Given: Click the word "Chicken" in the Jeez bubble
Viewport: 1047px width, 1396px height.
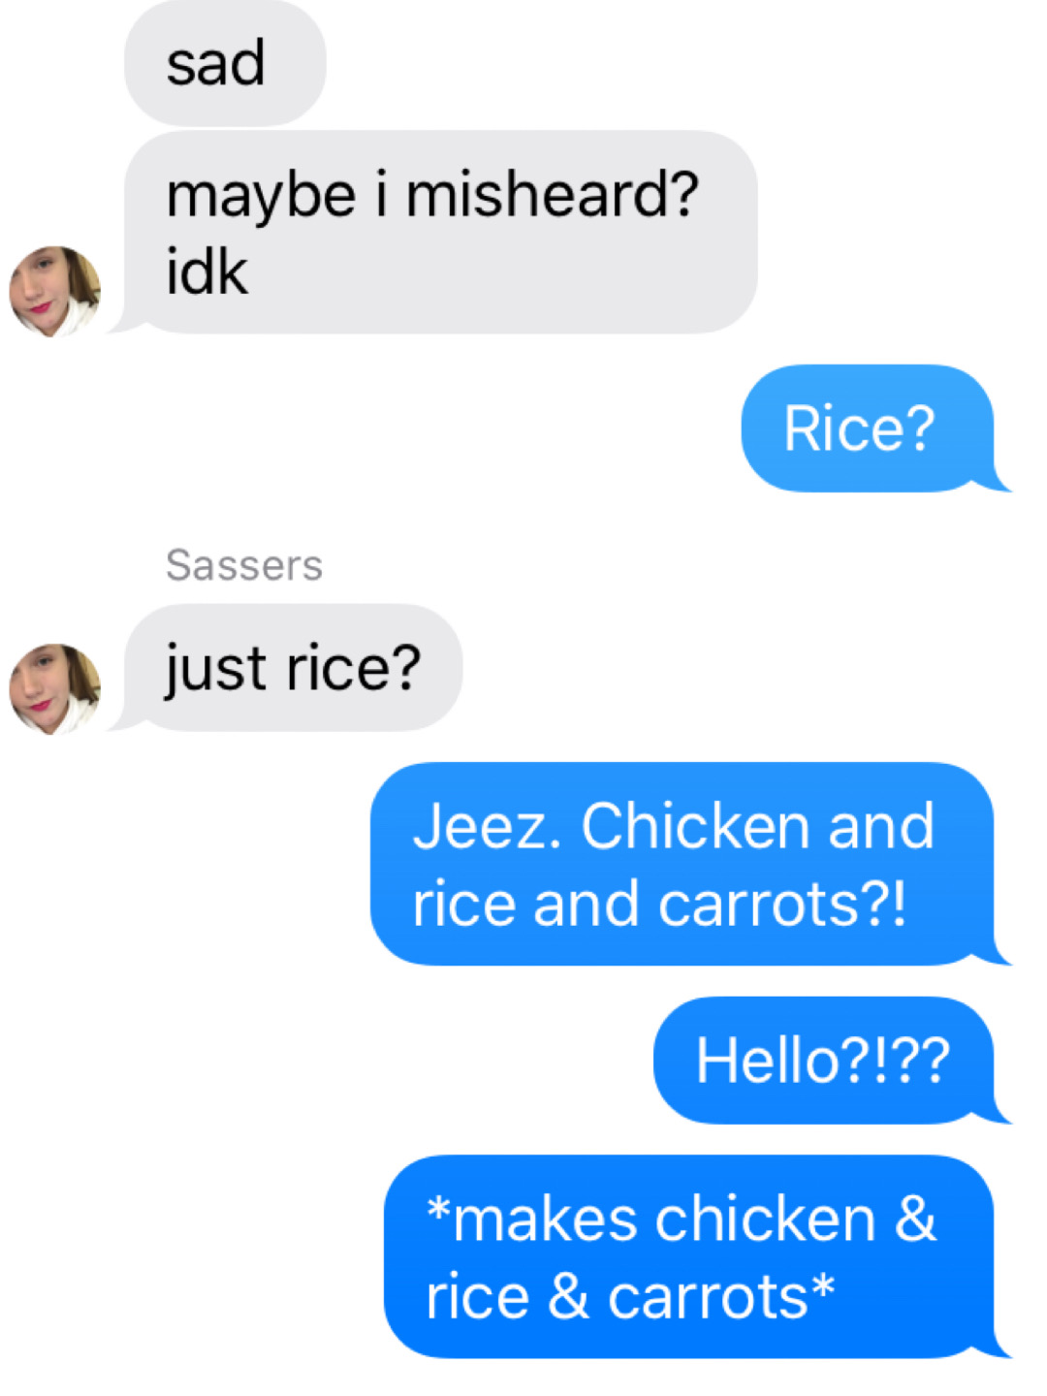Looking at the screenshot, I should click(695, 827).
